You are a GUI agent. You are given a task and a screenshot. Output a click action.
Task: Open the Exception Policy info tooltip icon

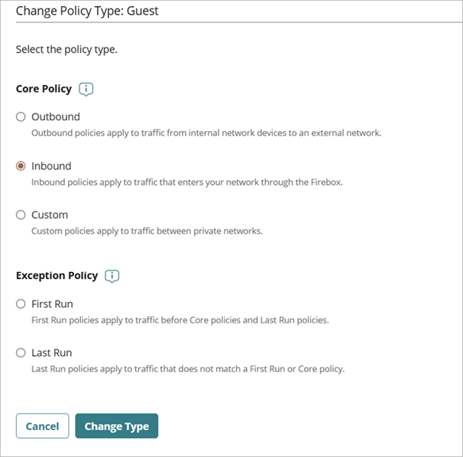pos(112,276)
